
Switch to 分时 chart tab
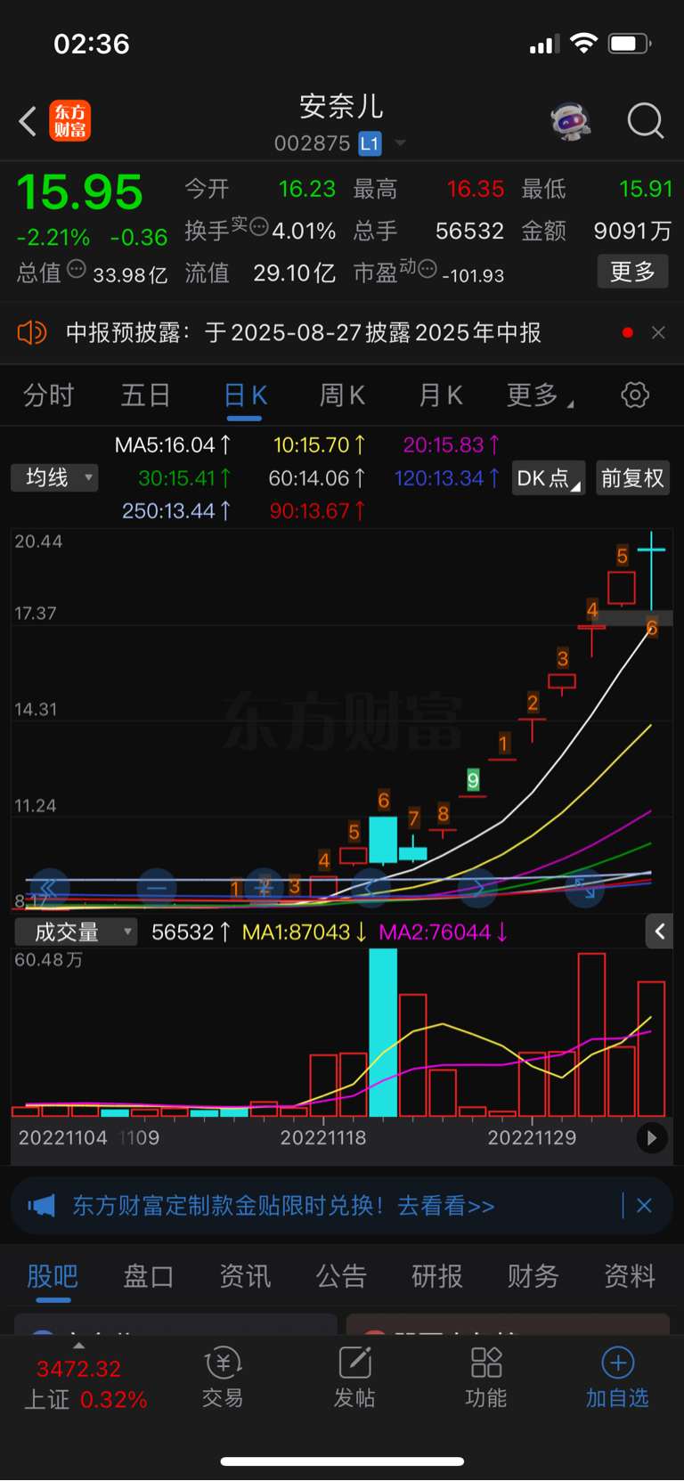tap(48, 395)
